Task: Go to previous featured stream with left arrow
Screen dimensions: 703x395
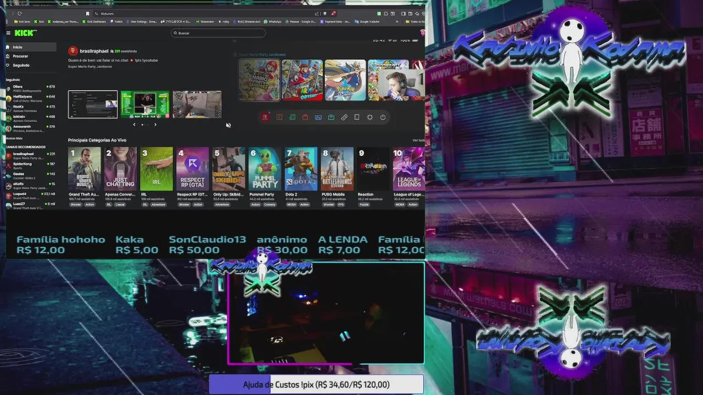Action: click(x=134, y=125)
